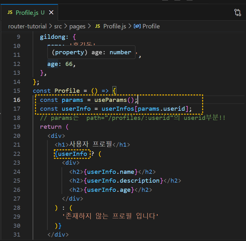The image size is (246, 241).
Task: Click the userInfo variable declaration on line 17
Action: click(76, 109)
